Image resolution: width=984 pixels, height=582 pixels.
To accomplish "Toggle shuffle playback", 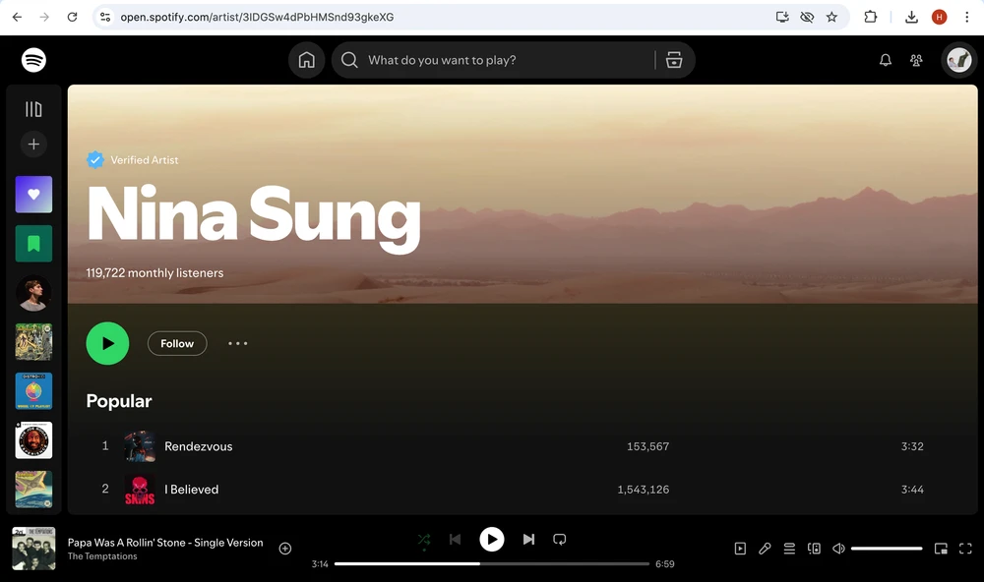I will (x=424, y=540).
